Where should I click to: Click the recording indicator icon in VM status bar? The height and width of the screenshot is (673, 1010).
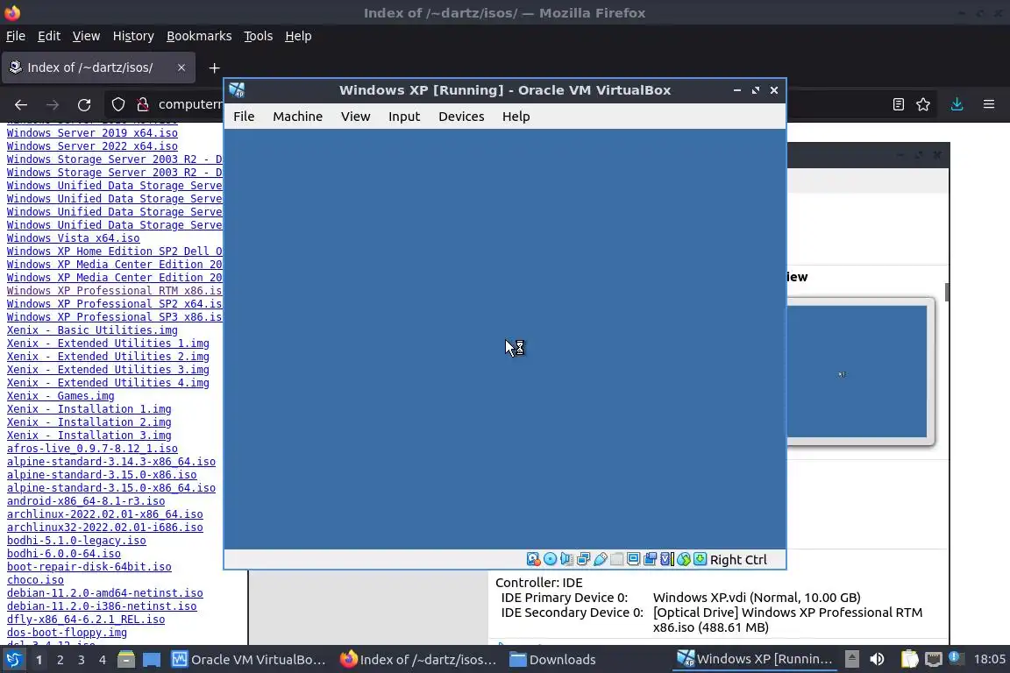point(651,559)
